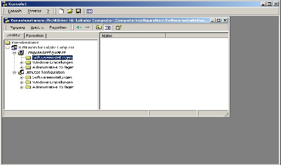Open the Konsole menu
Viewport: 281px width, 165px height.
coord(15,11)
